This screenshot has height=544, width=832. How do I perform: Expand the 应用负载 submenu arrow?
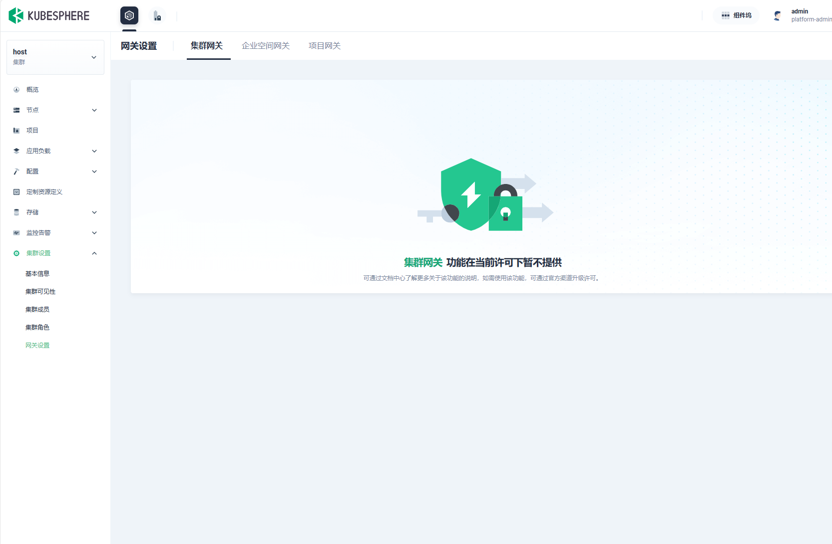(94, 151)
